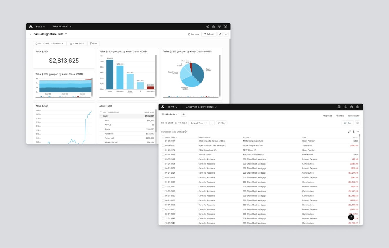Tick the checkbox for the 01-01-2107 transaction row
Screen dimensions: 389x248
[x=163, y=141]
